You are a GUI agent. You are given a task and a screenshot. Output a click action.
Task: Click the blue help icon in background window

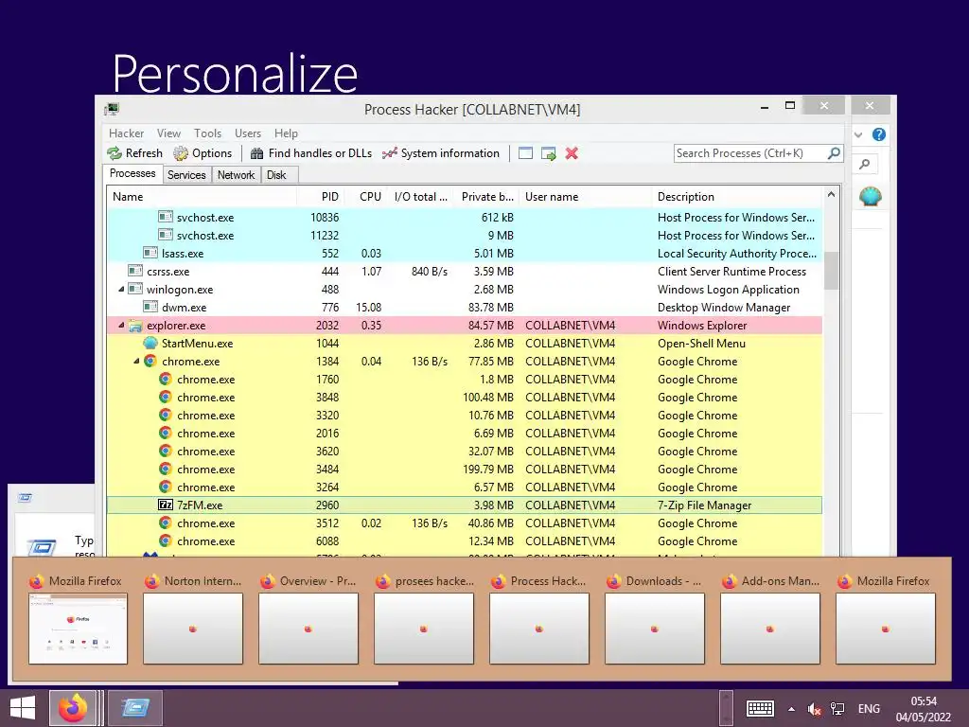(x=879, y=134)
